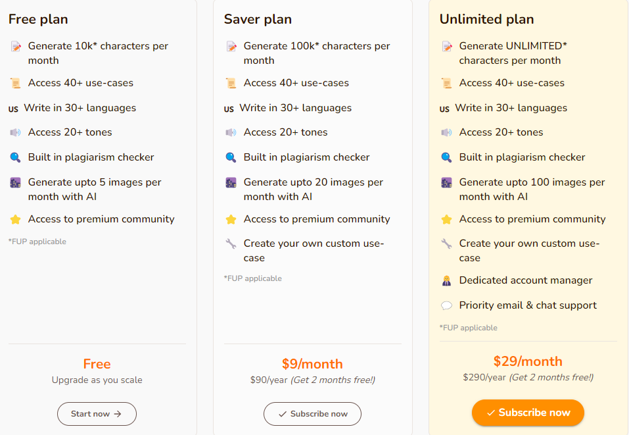Click the speech bubble support icon
This screenshot has width=629, height=435.
(446, 305)
